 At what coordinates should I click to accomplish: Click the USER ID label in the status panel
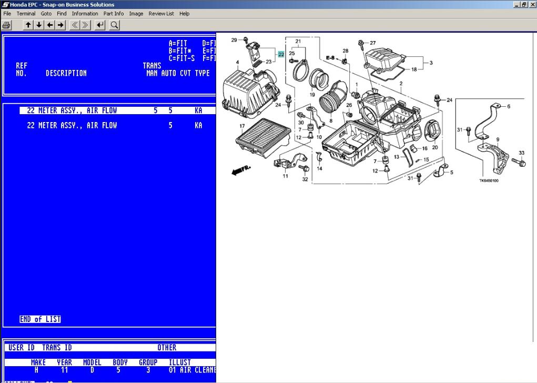click(21, 347)
